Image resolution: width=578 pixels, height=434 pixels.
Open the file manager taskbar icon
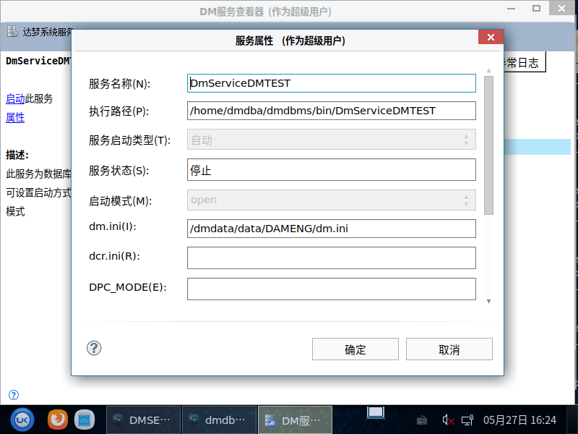85,420
